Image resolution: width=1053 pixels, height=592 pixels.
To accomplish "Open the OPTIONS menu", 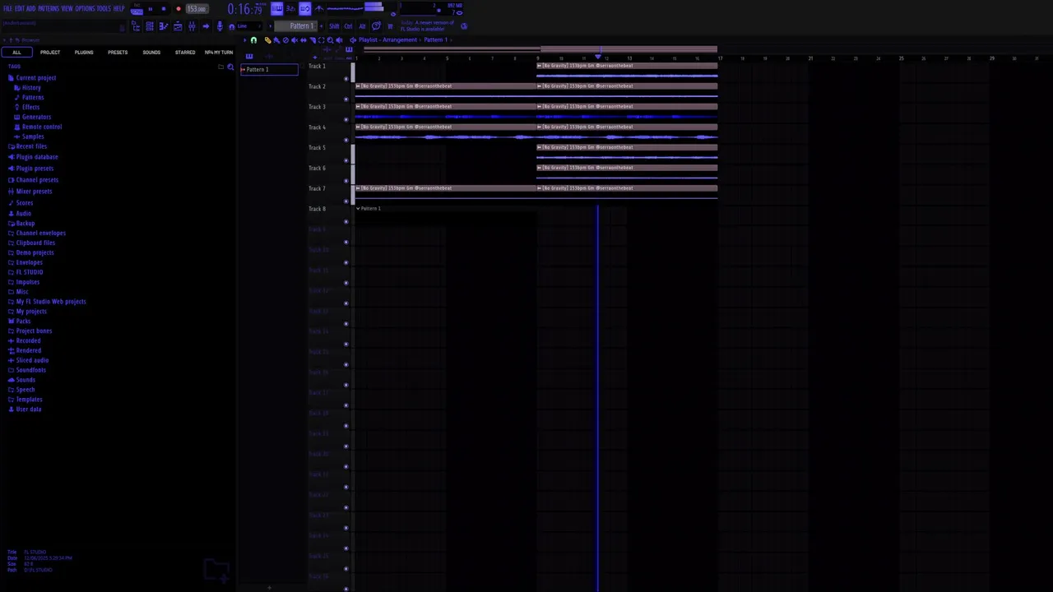I will coord(86,8).
